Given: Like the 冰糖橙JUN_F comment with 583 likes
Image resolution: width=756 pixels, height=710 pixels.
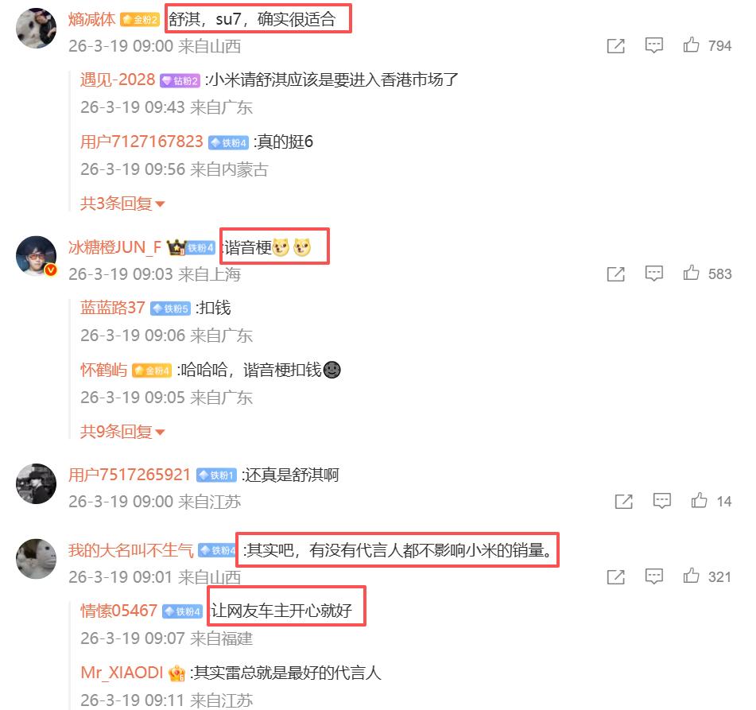Looking at the screenshot, I should point(691,273).
